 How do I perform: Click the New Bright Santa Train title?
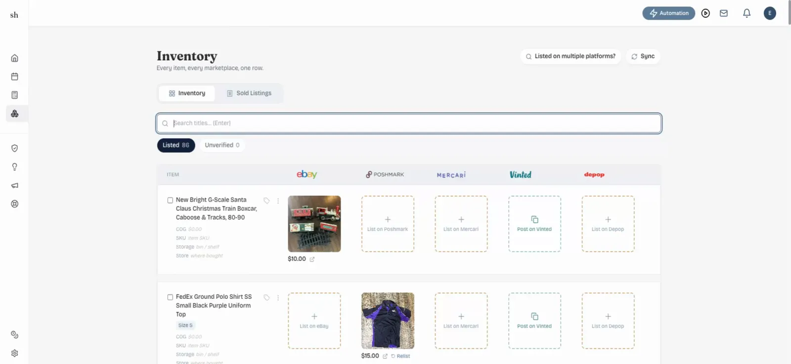tap(216, 209)
